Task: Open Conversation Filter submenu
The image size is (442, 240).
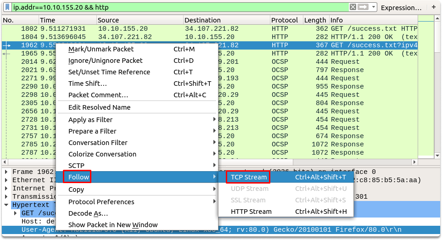Action: [137, 143]
